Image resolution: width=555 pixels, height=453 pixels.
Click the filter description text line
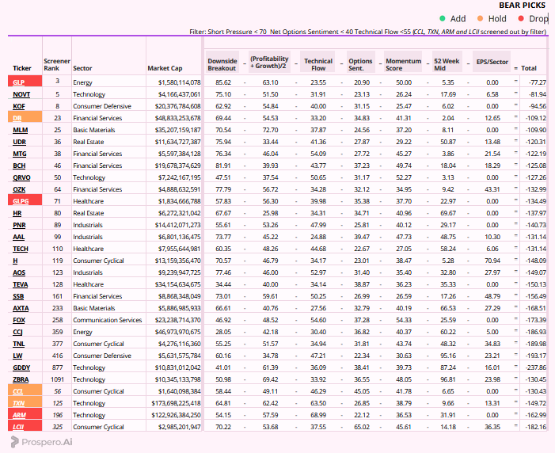(368, 32)
